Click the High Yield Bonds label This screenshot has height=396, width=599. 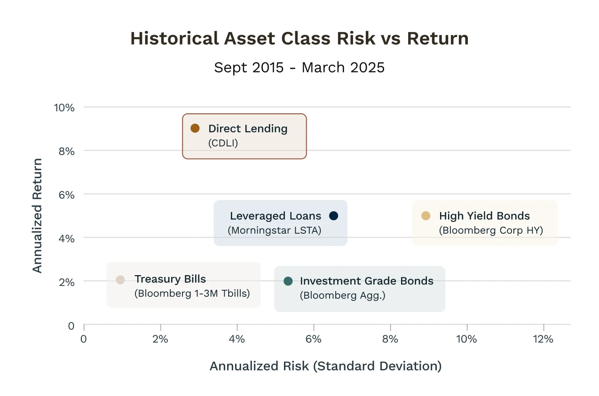pos(484,216)
